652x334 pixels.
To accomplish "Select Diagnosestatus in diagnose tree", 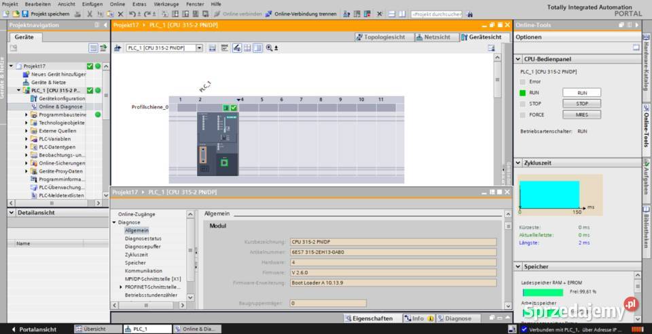I will click(143, 238).
